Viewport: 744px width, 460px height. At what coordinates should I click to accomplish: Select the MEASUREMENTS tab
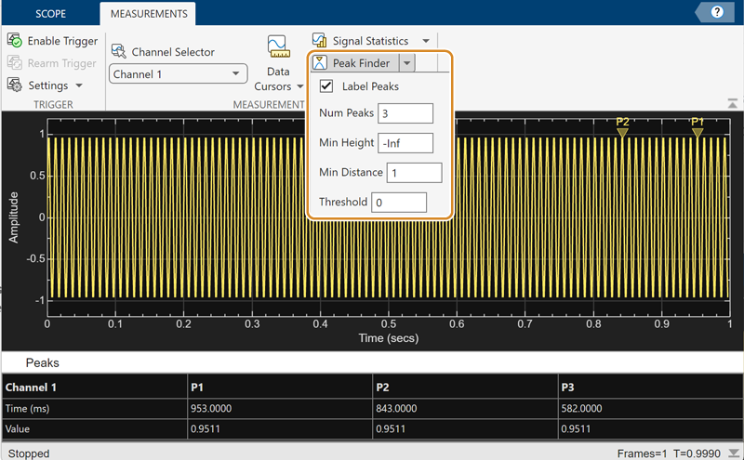148,14
